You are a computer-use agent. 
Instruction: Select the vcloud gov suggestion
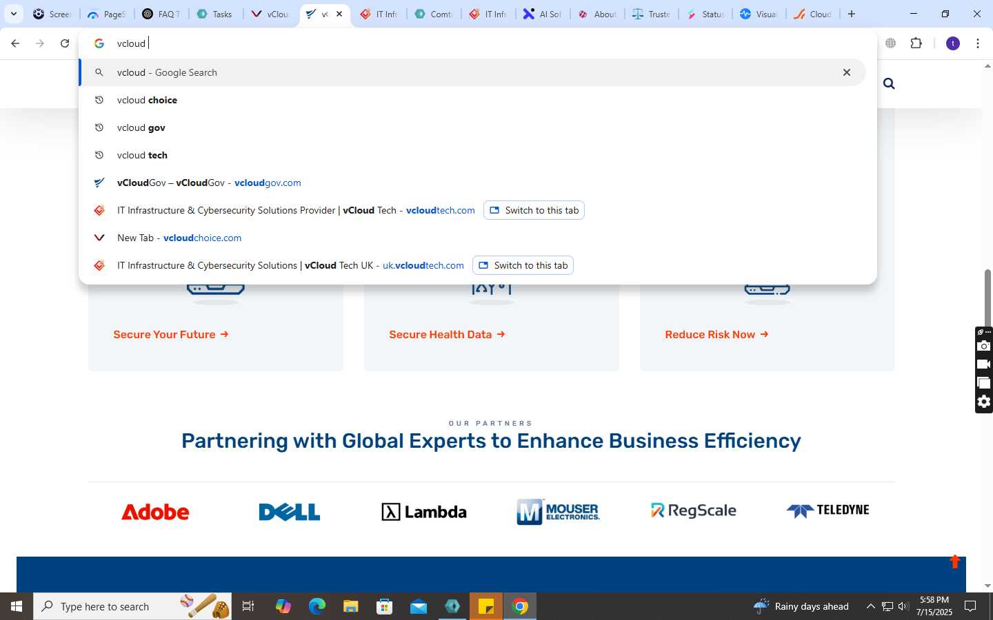(x=472, y=127)
